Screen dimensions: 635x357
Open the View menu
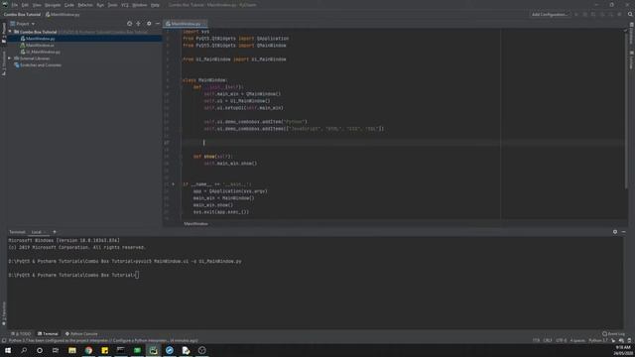(37, 5)
